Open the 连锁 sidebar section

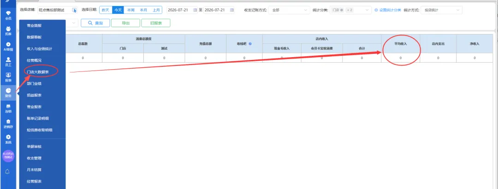point(8,108)
